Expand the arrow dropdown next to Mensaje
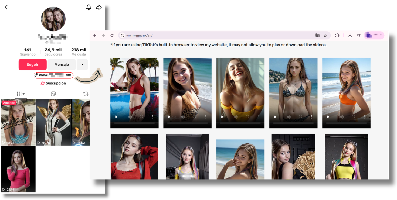397x200 pixels. pyautogui.click(x=82, y=65)
